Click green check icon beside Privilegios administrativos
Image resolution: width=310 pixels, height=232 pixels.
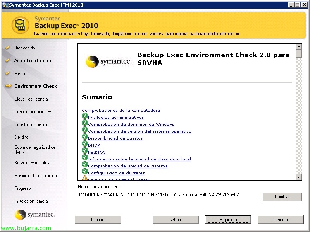point(85,116)
